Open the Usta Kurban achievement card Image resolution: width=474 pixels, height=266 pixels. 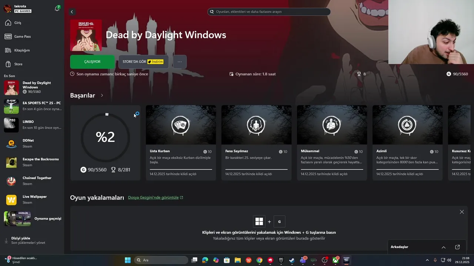coord(181,143)
